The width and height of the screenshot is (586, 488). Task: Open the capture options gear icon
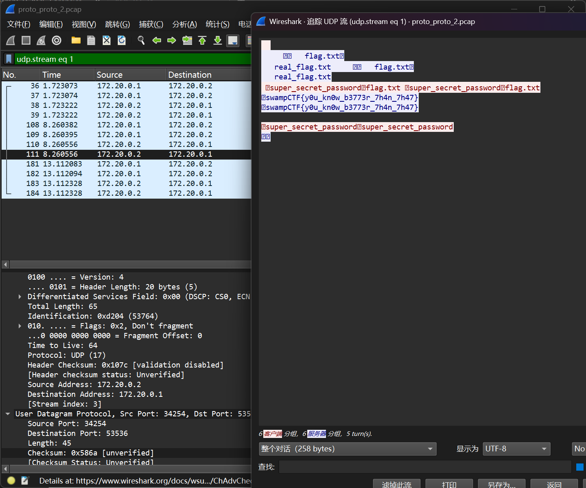(57, 40)
